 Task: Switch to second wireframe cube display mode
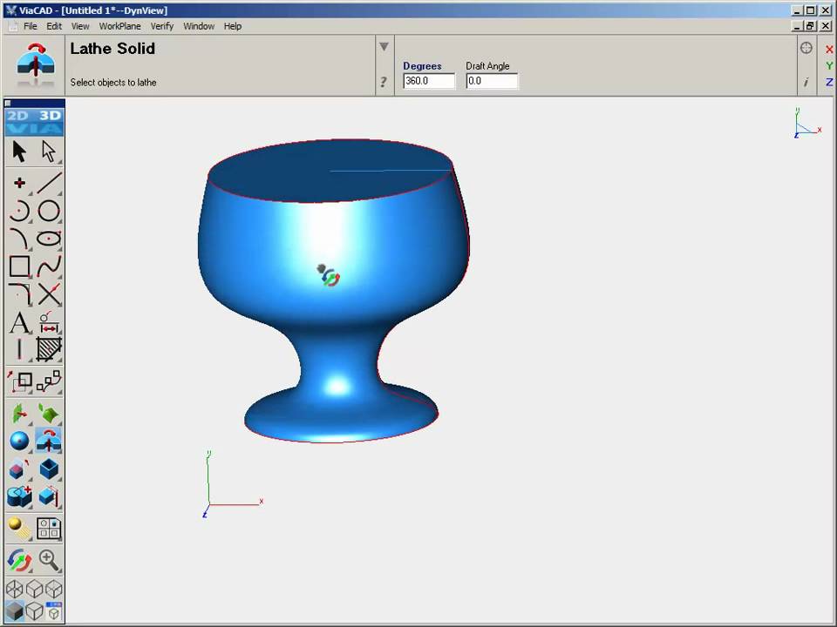pyautogui.click(x=34, y=590)
